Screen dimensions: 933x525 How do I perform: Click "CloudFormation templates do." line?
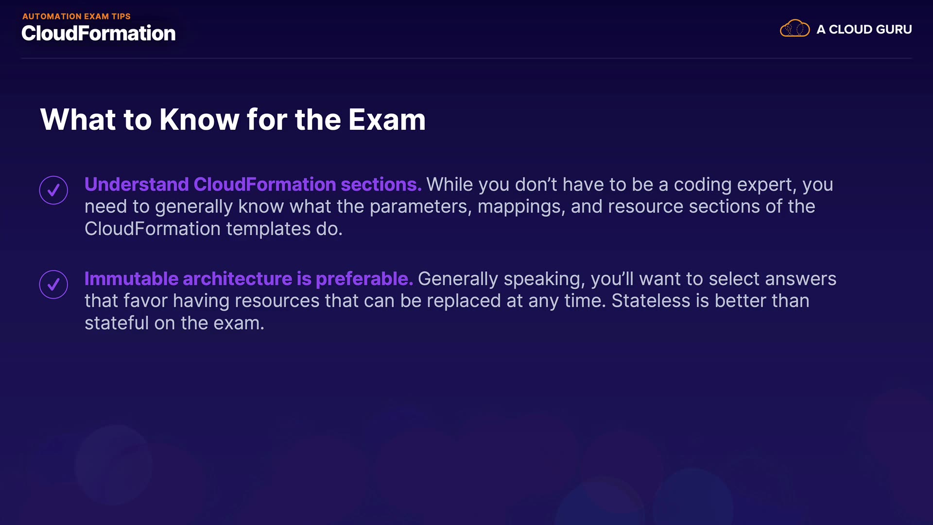point(213,229)
